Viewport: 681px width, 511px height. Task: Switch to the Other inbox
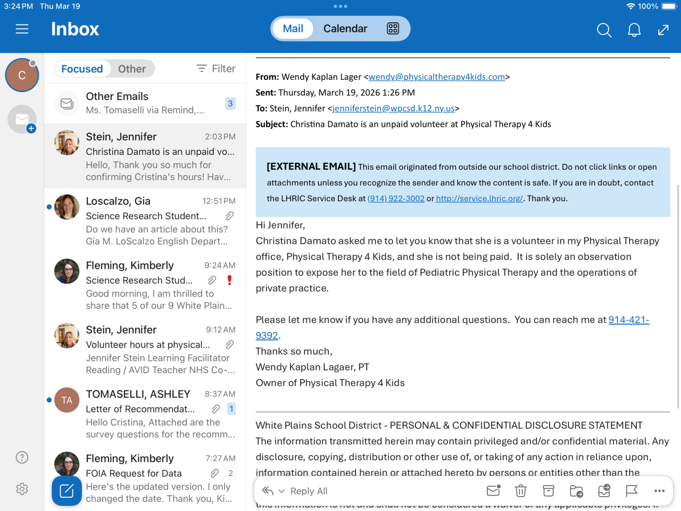click(x=132, y=69)
